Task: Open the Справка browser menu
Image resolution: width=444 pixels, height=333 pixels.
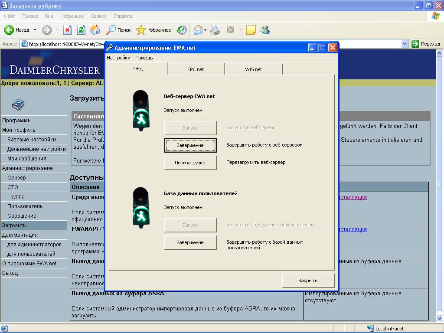Action: pos(123,16)
